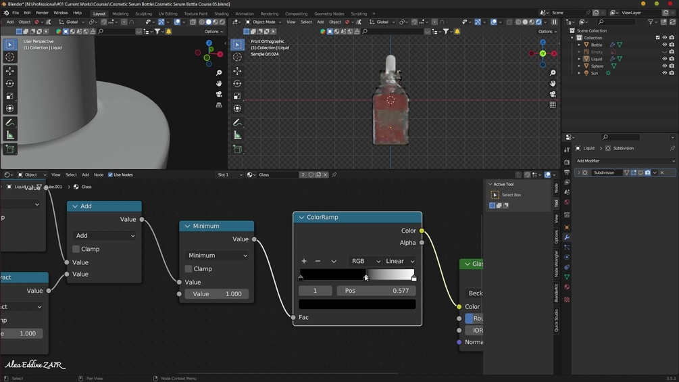Enable Clamp on the Minimum node

click(188, 269)
